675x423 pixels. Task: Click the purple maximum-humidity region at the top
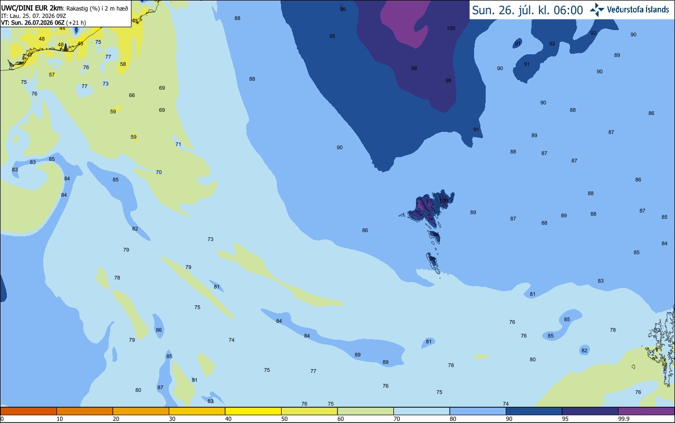pyautogui.click(x=404, y=21)
